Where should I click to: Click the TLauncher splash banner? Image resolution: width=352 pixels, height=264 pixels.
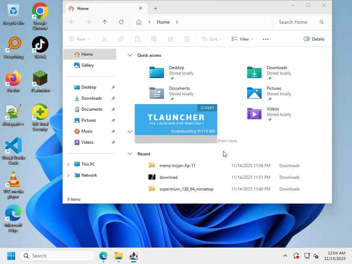pos(176,119)
